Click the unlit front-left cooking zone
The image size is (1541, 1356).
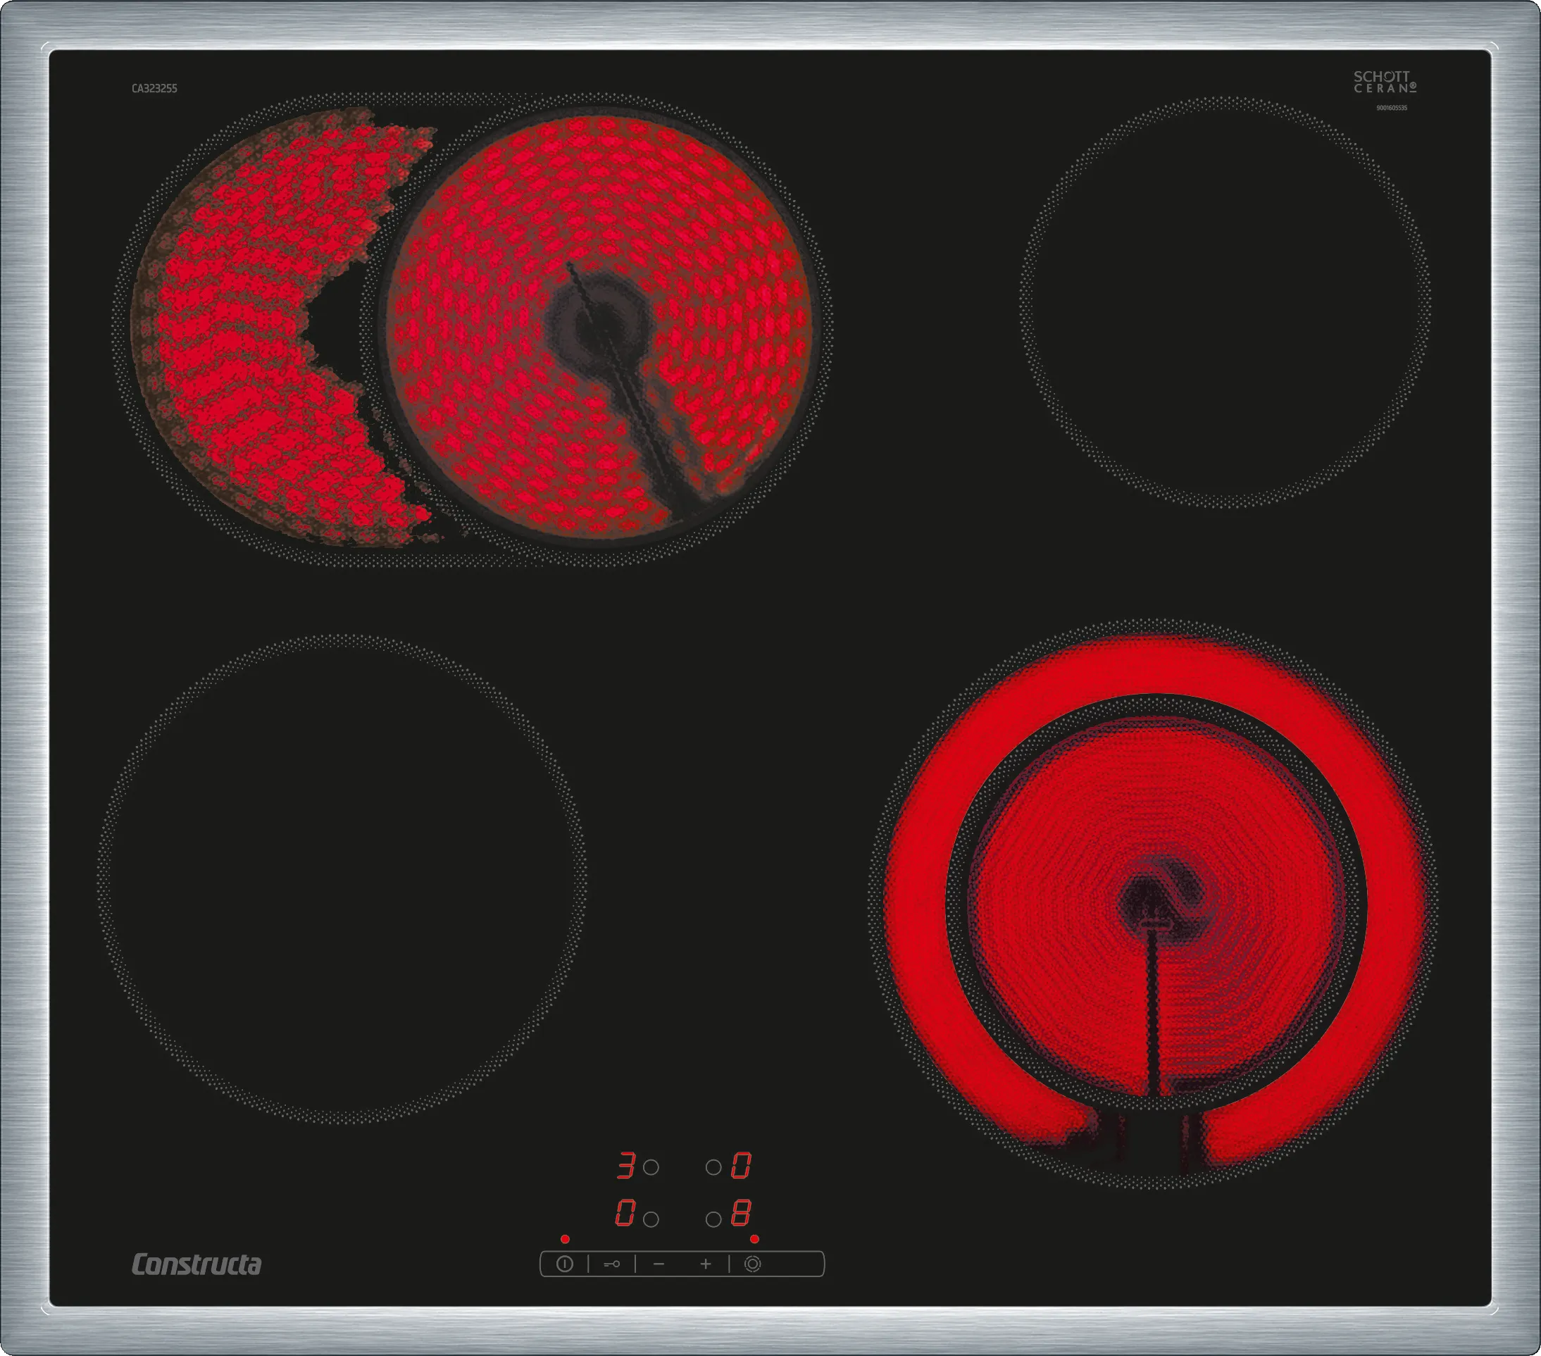[x=342, y=878]
